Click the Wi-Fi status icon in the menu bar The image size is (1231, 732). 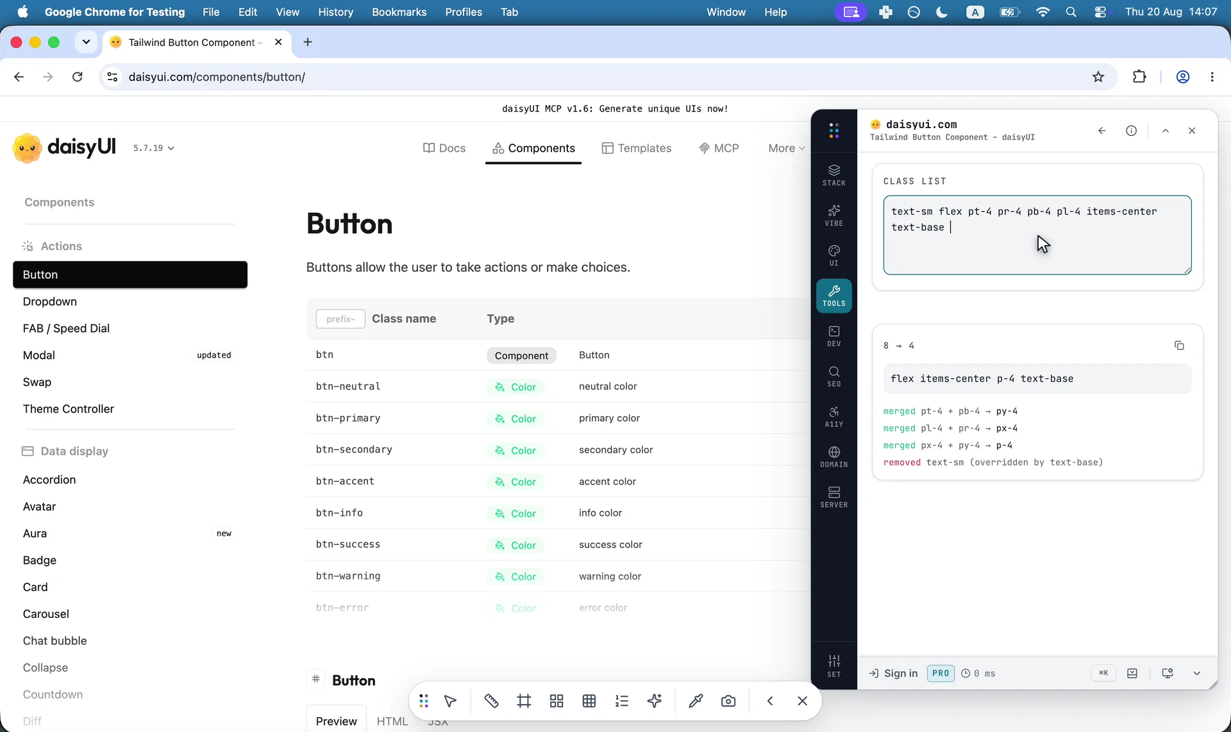click(1043, 12)
